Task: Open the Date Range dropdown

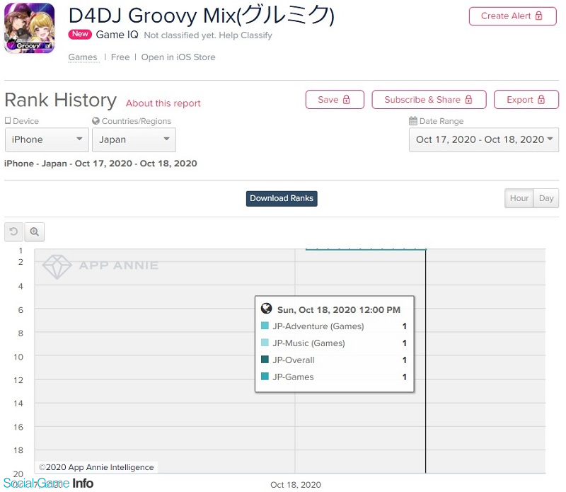Action: pos(484,139)
